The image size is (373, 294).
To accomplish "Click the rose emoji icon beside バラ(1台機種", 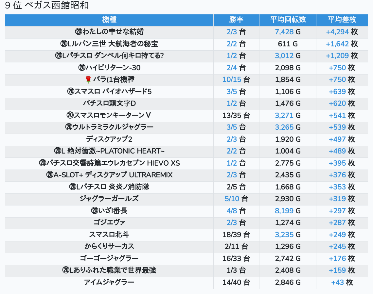I will point(88,80).
